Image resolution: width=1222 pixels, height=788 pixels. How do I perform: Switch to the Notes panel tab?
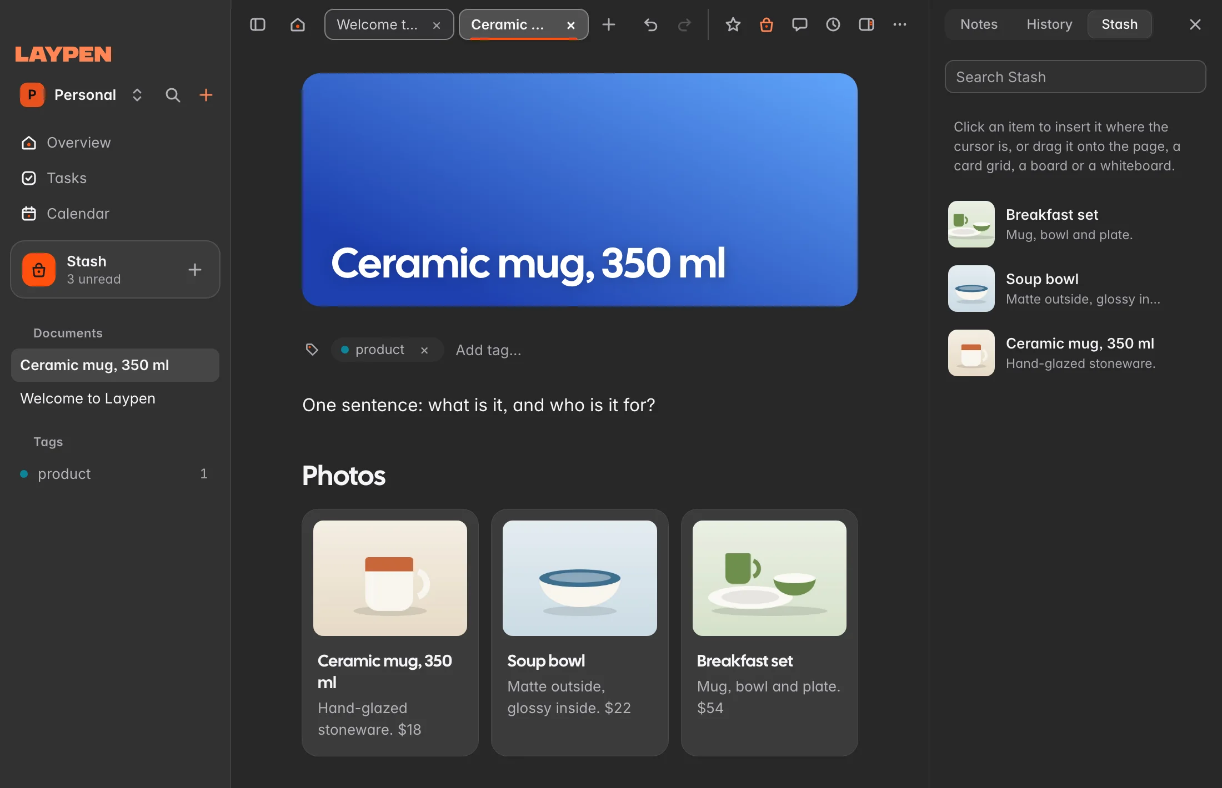coord(979,24)
